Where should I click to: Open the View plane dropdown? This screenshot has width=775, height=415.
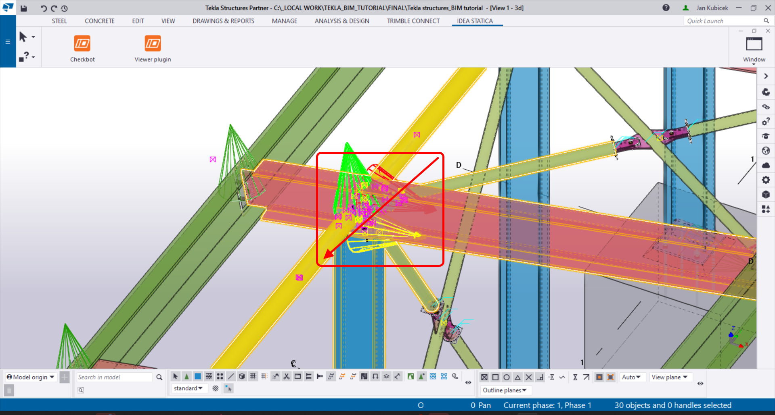click(x=670, y=377)
